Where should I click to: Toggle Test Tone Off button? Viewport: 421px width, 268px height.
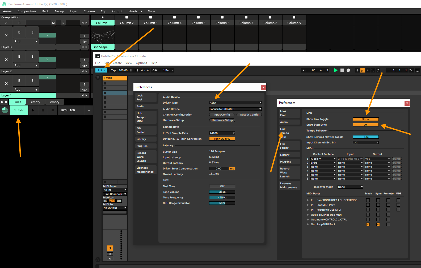pos(222,186)
